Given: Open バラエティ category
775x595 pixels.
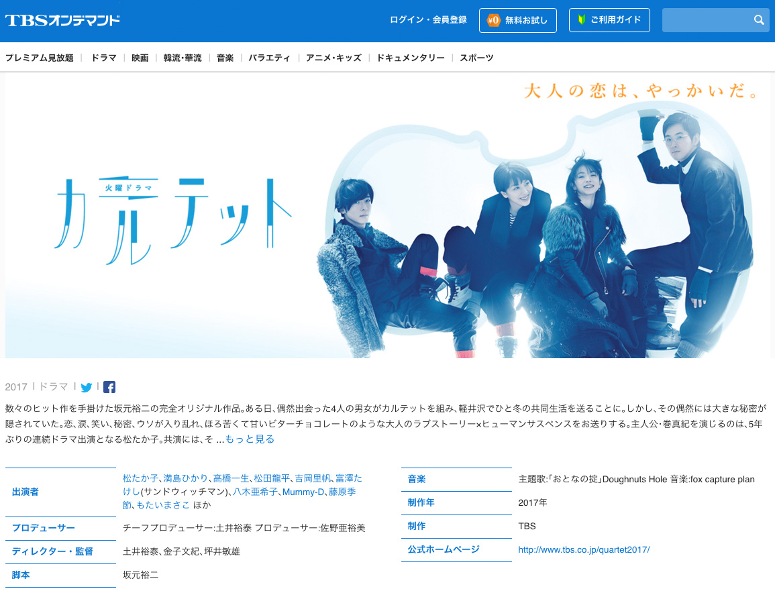Looking at the screenshot, I should [x=269, y=58].
